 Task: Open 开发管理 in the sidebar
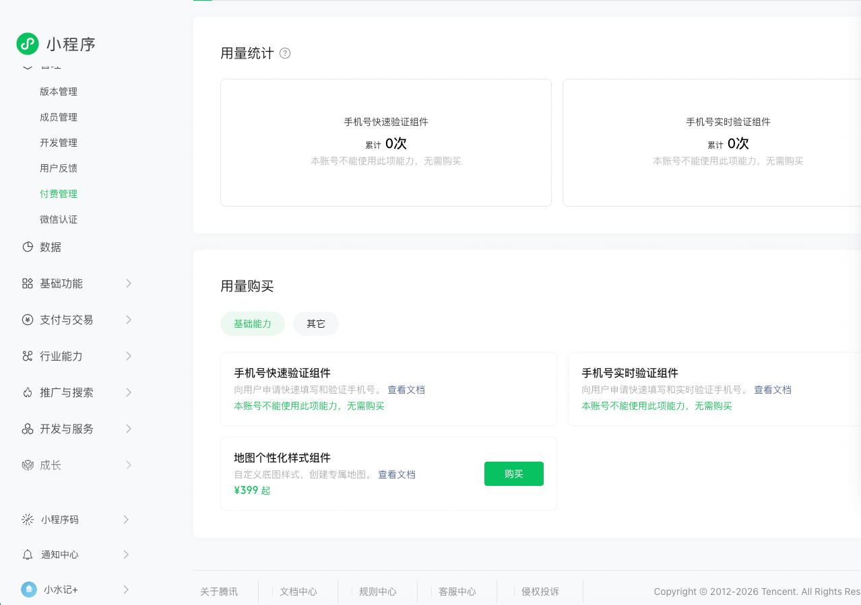pos(59,143)
